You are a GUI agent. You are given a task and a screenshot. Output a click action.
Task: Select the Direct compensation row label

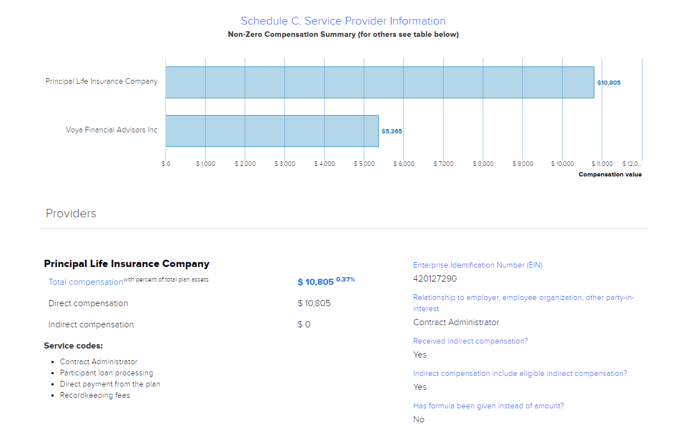88,303
